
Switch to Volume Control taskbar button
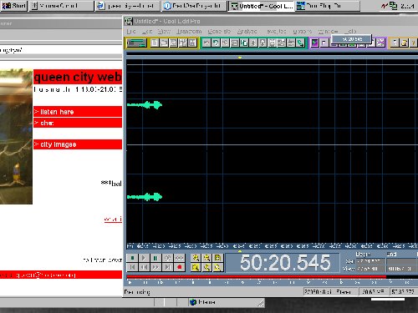(61, 6)
